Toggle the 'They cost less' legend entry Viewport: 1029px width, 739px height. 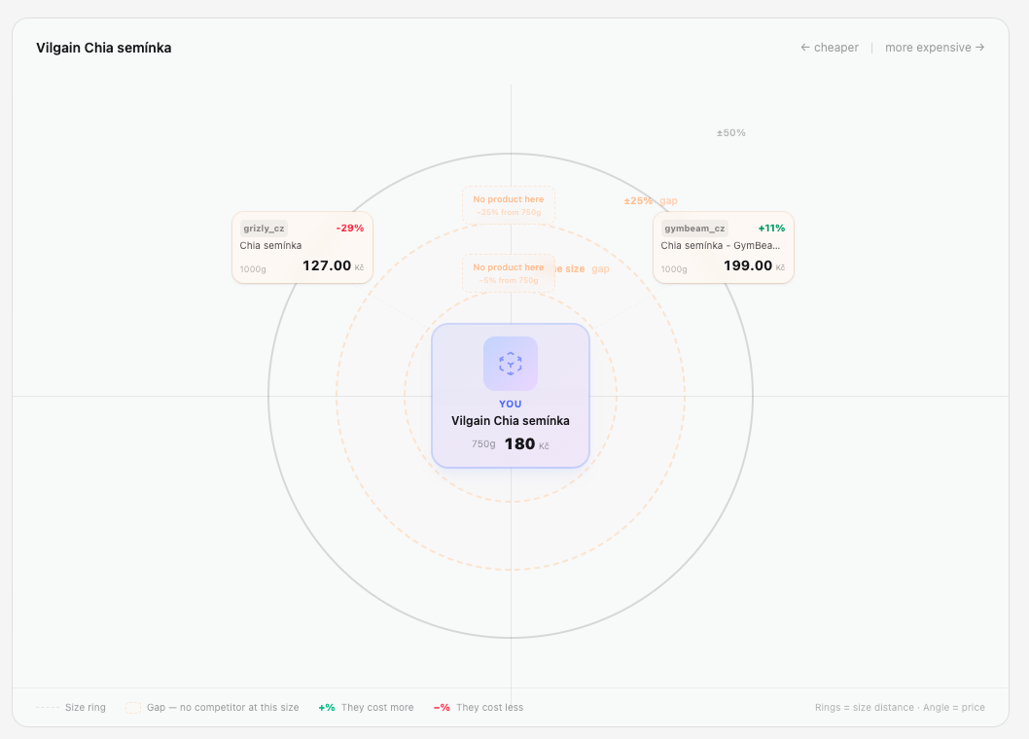pos(491,708)
